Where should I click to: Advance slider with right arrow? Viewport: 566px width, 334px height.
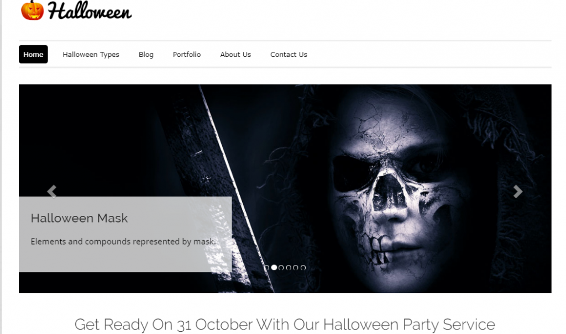coord(518,192)
